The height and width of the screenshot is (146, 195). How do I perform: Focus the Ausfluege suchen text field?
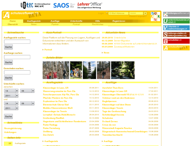click(x=17, y=57)
